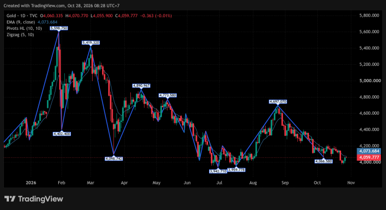Click the blue EMA price tag 4,073.684 on axis
This screenshot has height=210, width=386.
pyautogui.click(x=369, y=151)
